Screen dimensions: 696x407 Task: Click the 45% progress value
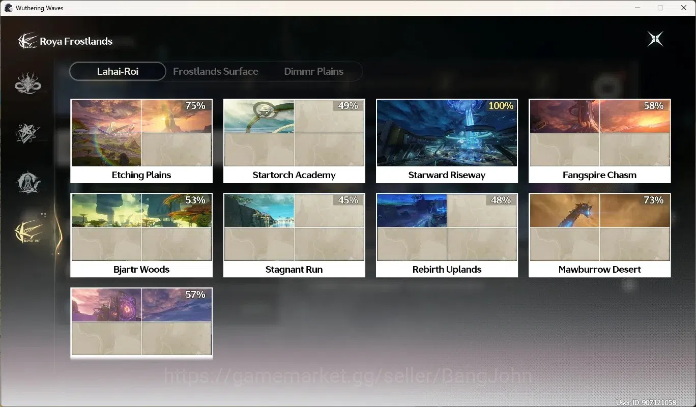(x=348, y=200)
